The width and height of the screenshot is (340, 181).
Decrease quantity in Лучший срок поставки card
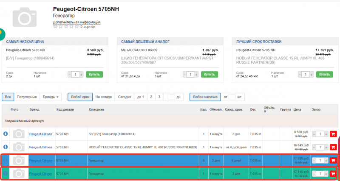pyautogui.click(x=300, y=75)
